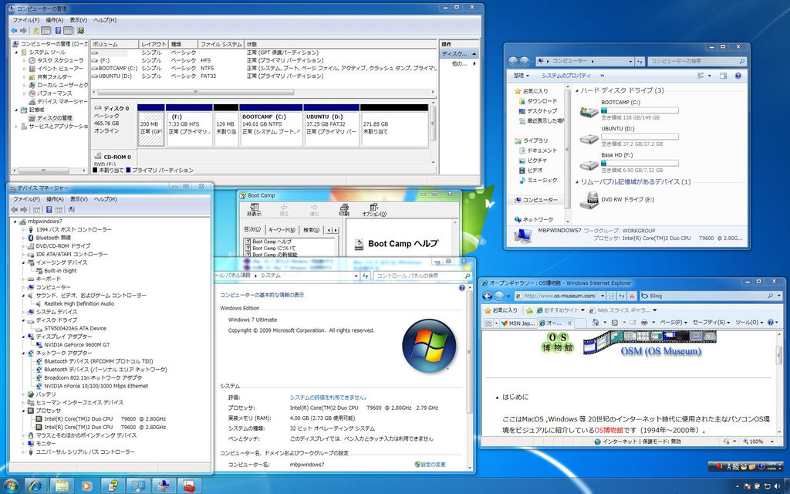Click Boot Camp help taskbar icon

(x=113, y=486)
